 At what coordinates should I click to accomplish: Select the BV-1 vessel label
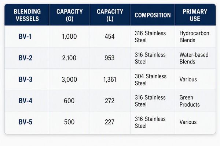point(25,36)
